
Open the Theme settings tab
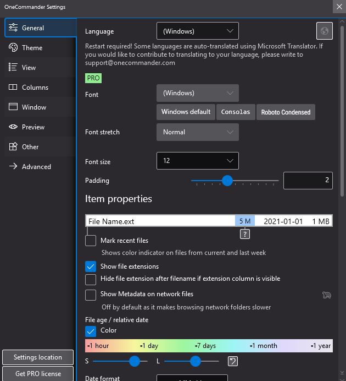(x=40, y=47)
